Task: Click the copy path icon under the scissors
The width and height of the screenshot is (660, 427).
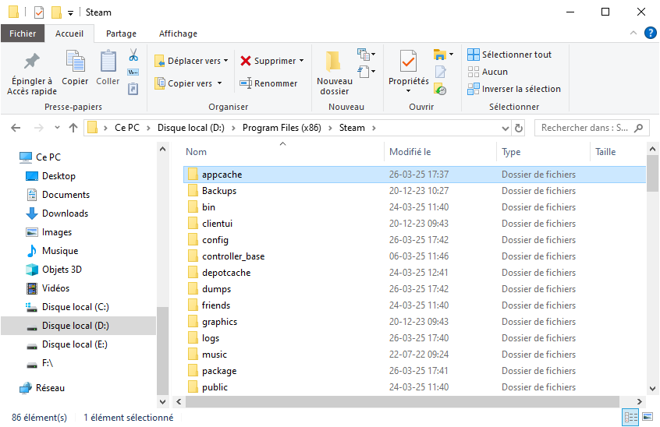Action: click(x=133, y=72)
